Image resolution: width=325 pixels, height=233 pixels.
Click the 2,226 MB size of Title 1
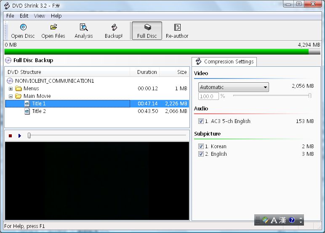[x=176, y=104]
